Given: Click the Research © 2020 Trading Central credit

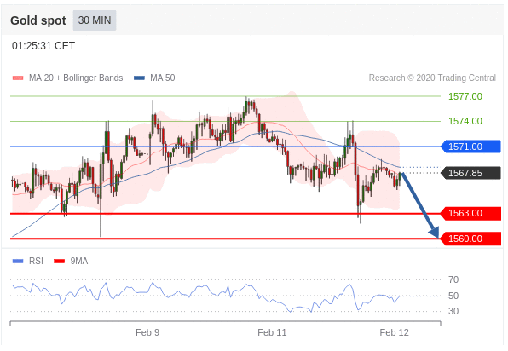Looking at the screenshot, I should coord(432,78).
